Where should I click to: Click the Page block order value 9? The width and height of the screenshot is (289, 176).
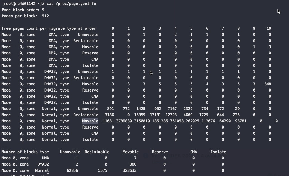(x=43, y=10)
